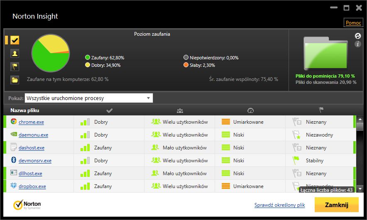Click the orange usage icon in chrome.exe row
Viewport: 367px width, 220px height.
[225, 122]
